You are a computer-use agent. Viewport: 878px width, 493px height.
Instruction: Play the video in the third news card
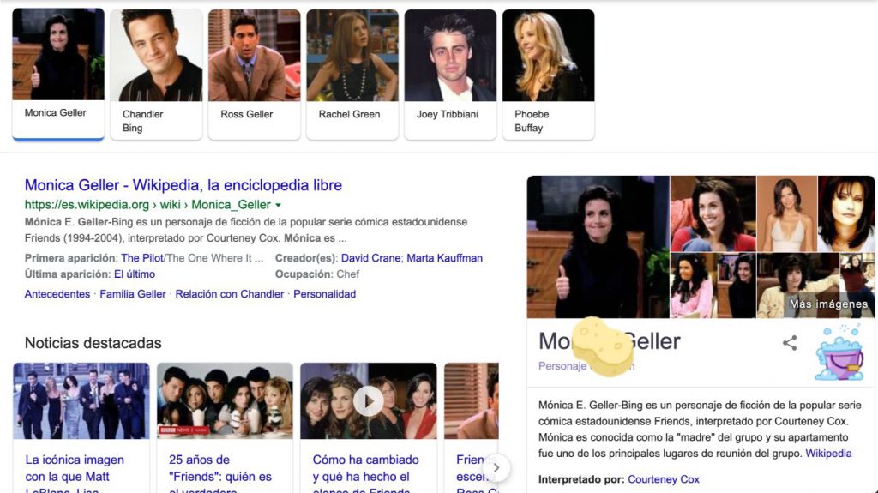tap(369, 401)
